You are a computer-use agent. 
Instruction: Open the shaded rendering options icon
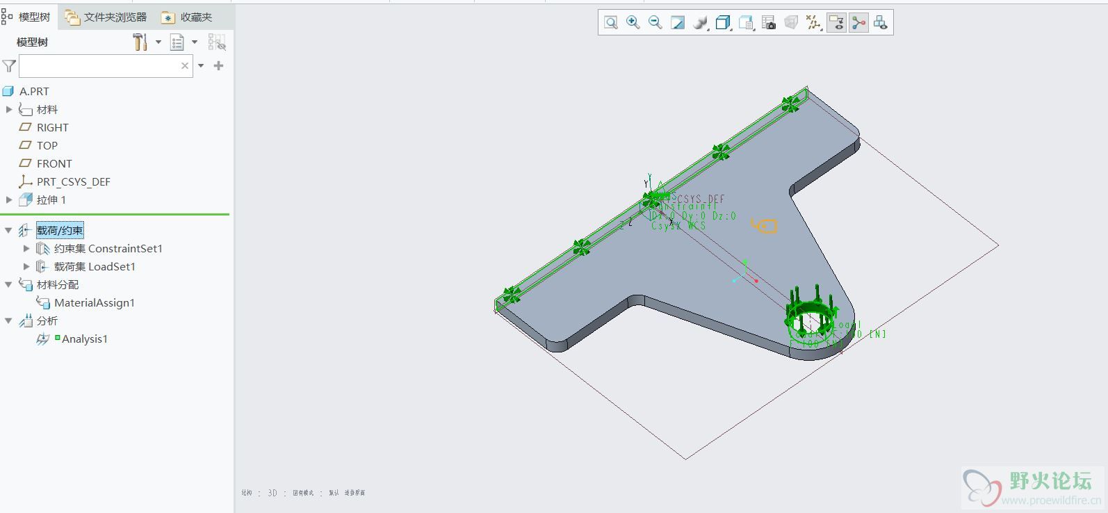point(701,23)
